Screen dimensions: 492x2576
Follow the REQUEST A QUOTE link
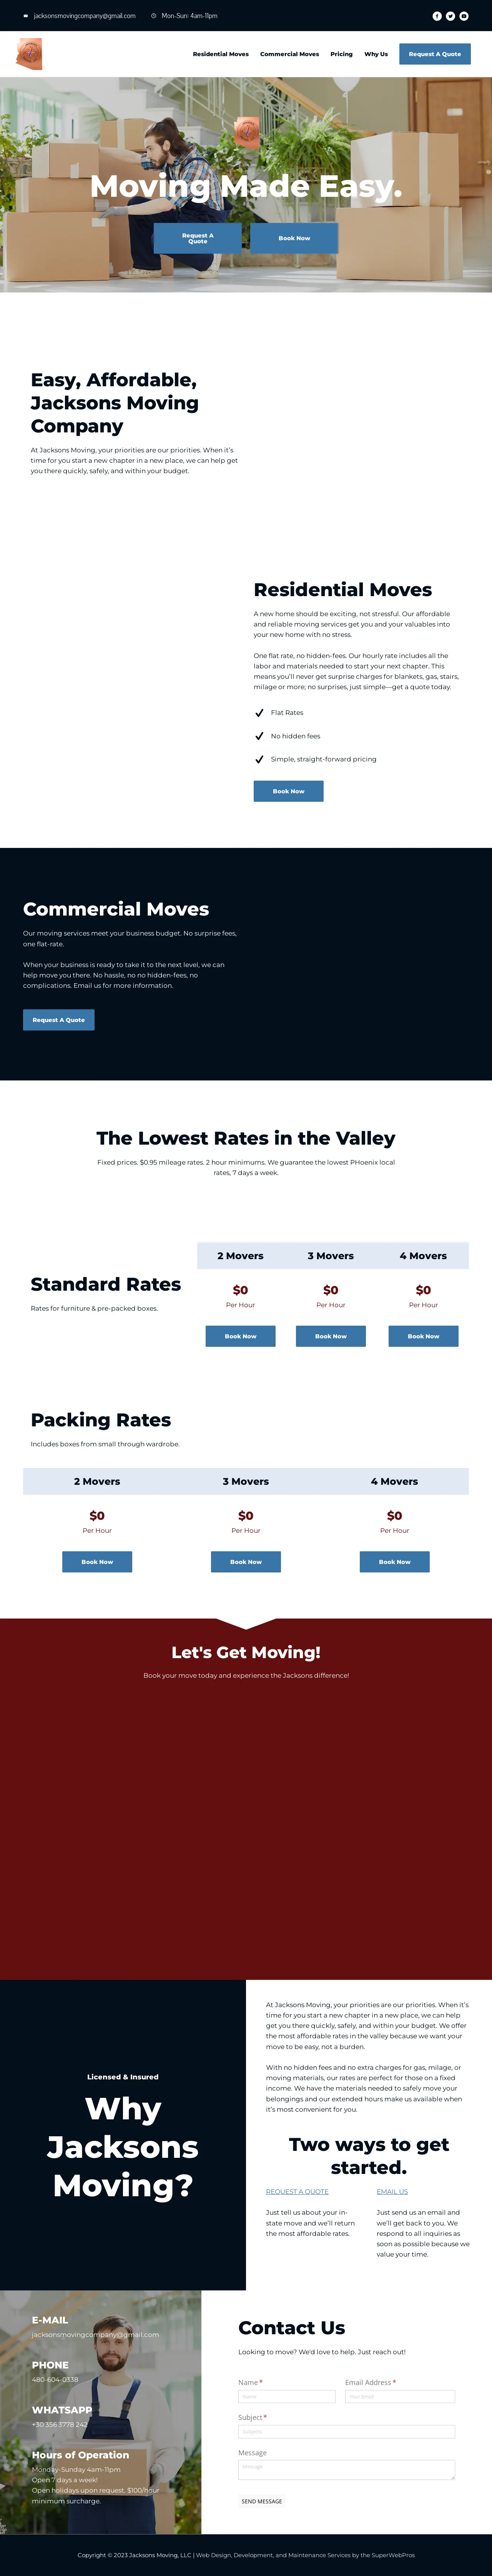[297, 2192]
